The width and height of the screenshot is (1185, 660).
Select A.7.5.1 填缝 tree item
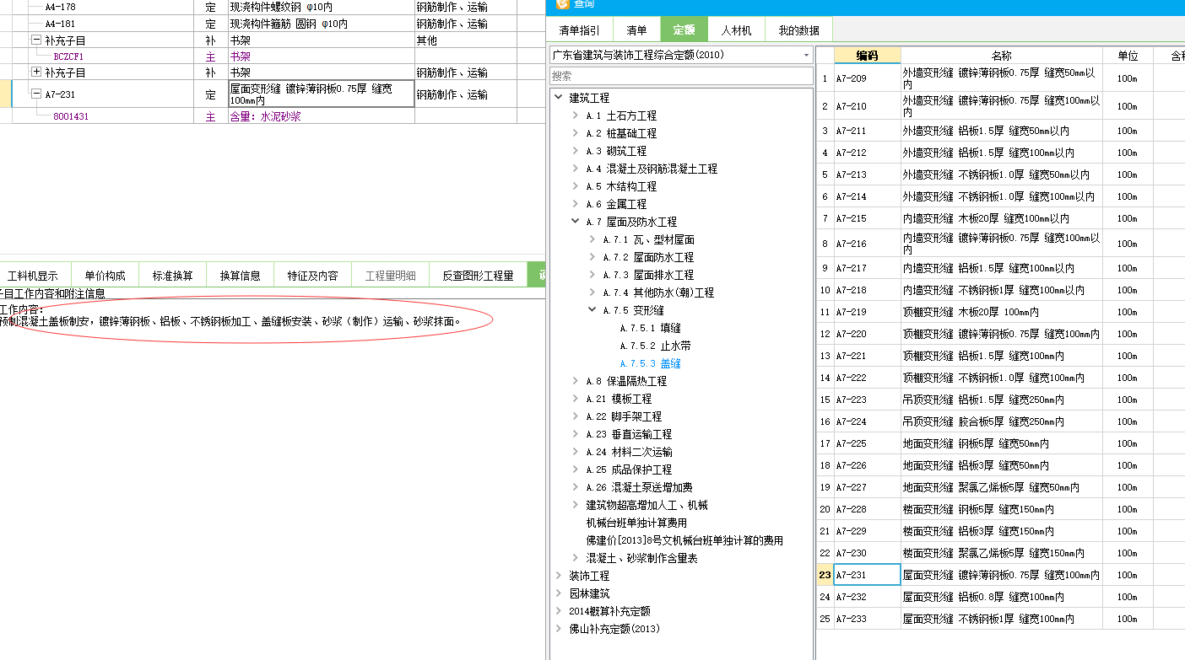tap(650, 328)
